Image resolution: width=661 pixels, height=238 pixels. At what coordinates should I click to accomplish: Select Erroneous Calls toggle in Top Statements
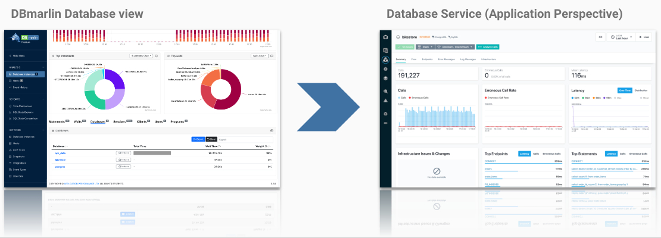[638, 154]
